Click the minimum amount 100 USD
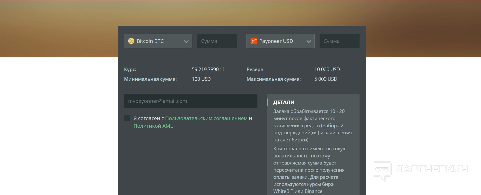Viewport: 481px width, 195px height. coord(201,79)
